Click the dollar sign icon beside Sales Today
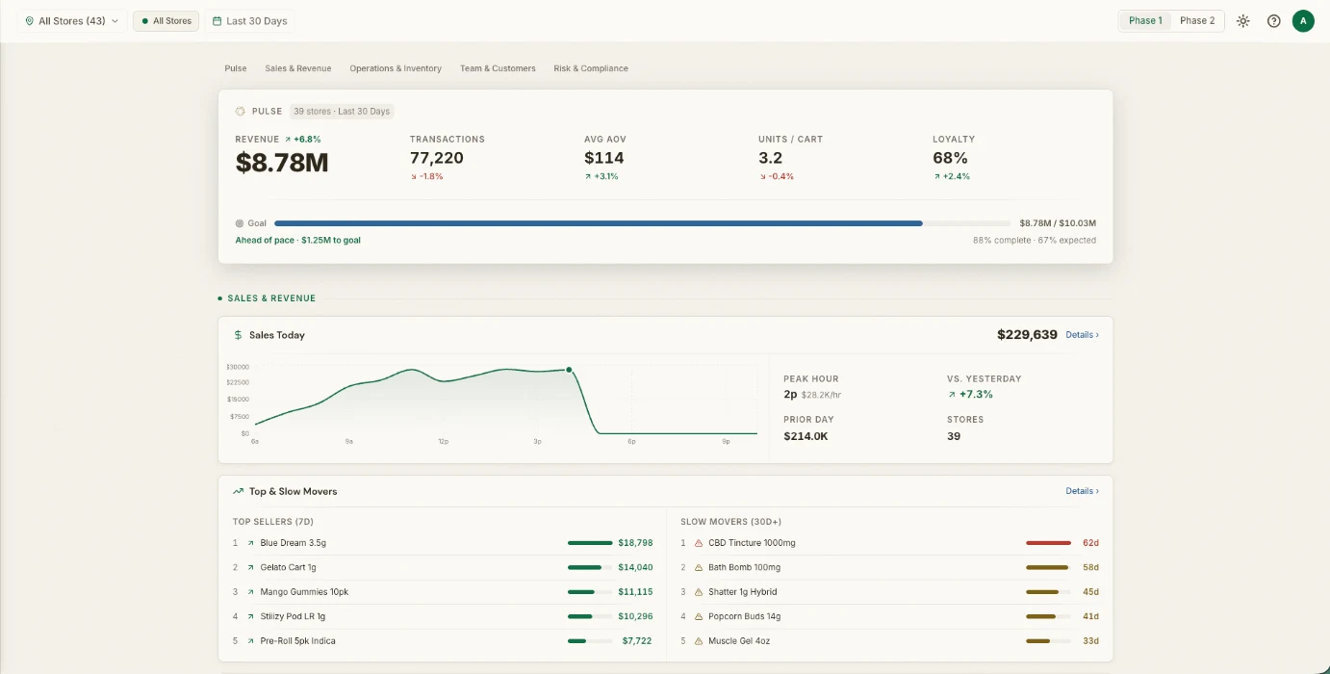This screenshot has height=674, width=1330. tap(238, 335)
